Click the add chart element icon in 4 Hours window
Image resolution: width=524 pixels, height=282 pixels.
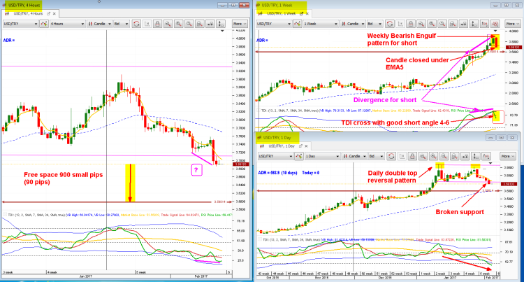click(x=44, y=24)
